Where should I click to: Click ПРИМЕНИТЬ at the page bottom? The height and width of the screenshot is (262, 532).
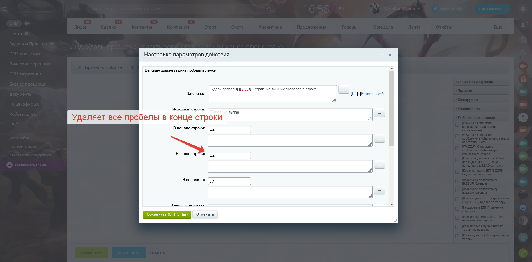129,253
